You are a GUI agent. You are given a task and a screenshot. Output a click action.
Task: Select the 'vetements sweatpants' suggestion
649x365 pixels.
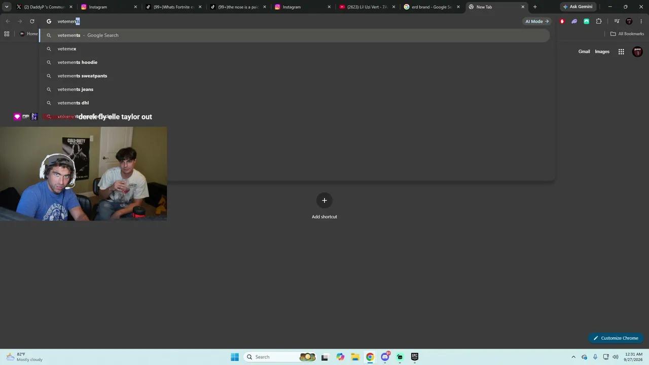[x=295, y=76]
